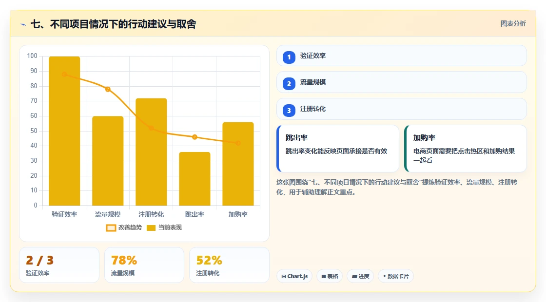The width and height of the screenshot is (546, 302).
Task: Click the 图表分析 label in the header
Action: pos(513,24)
